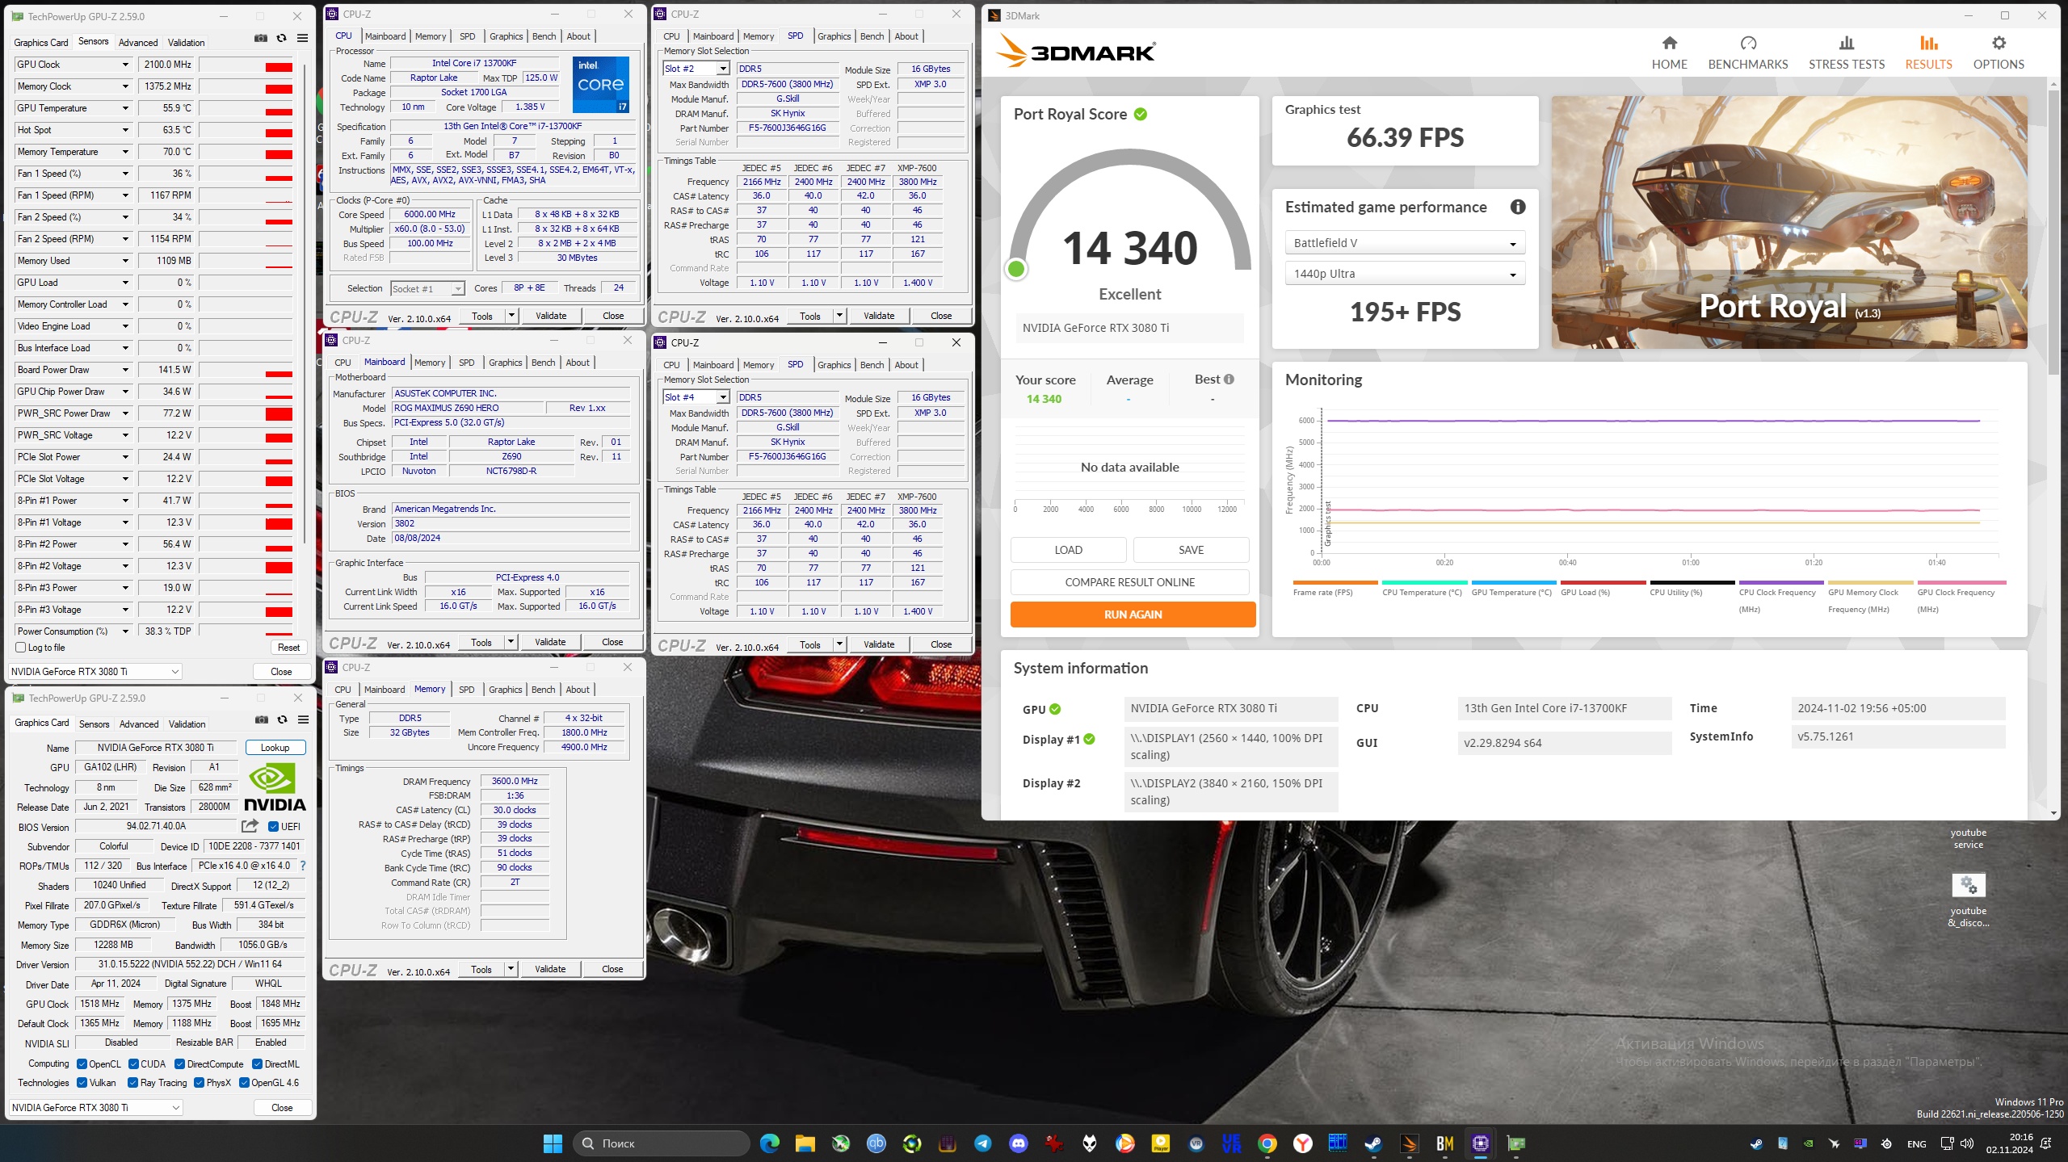Open 3DMark Benchmarks icon
Screen dimensions: 2068x1162
click(1748, 43)
